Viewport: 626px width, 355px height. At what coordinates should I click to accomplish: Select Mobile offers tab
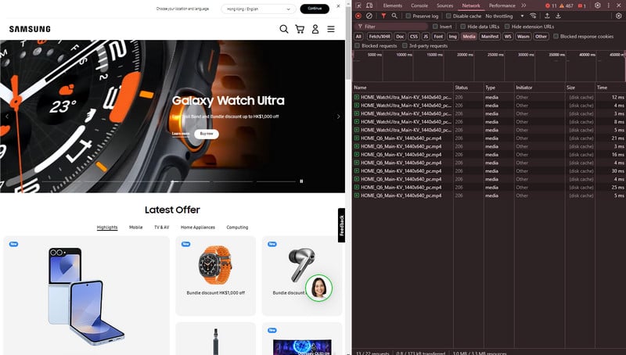click(135, 228)
